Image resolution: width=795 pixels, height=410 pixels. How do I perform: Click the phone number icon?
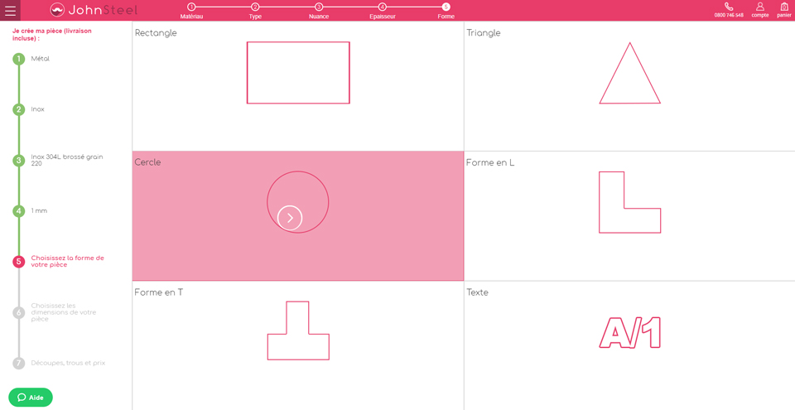[729, 7]
